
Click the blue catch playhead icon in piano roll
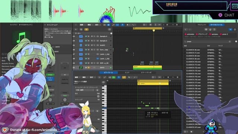point(119,77)
